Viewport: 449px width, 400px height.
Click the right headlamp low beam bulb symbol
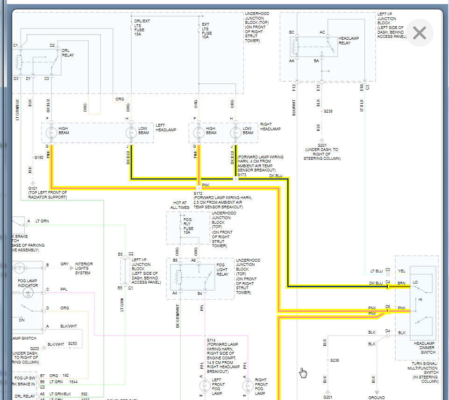[x=235, y=132]
